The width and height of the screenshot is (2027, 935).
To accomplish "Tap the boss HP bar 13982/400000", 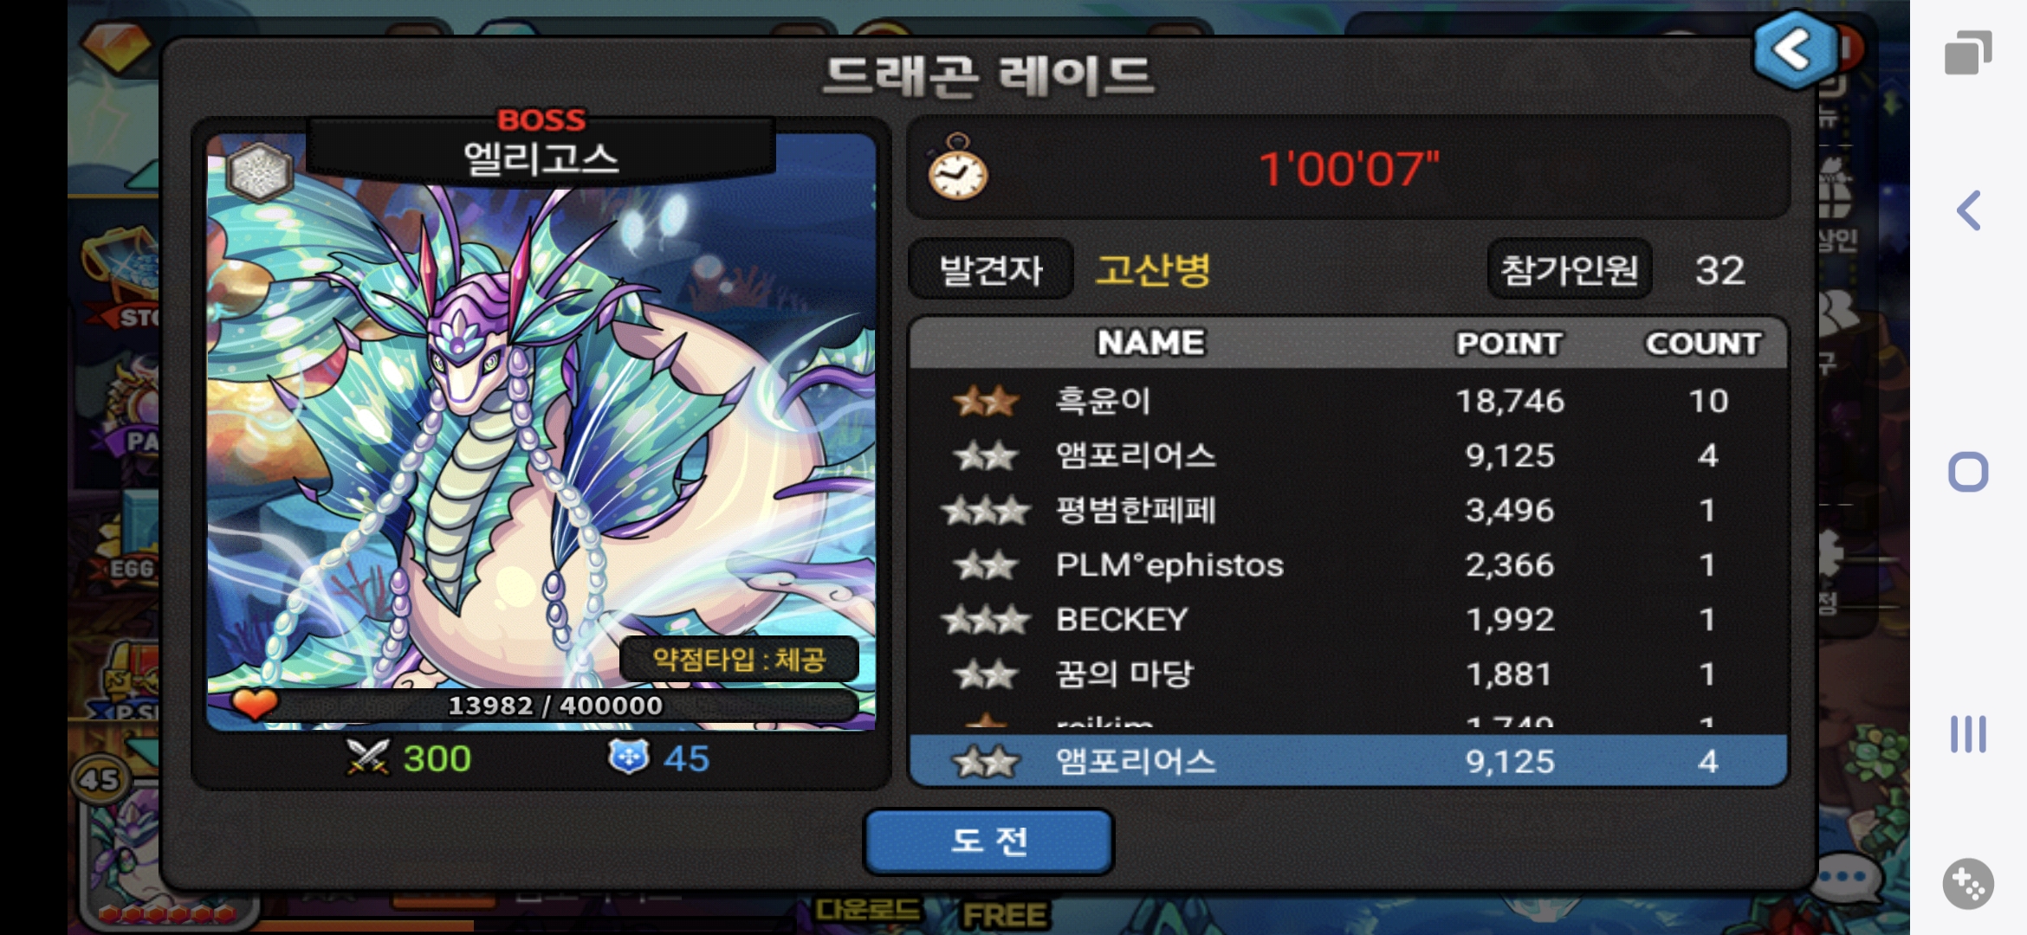I will point(554,706).
